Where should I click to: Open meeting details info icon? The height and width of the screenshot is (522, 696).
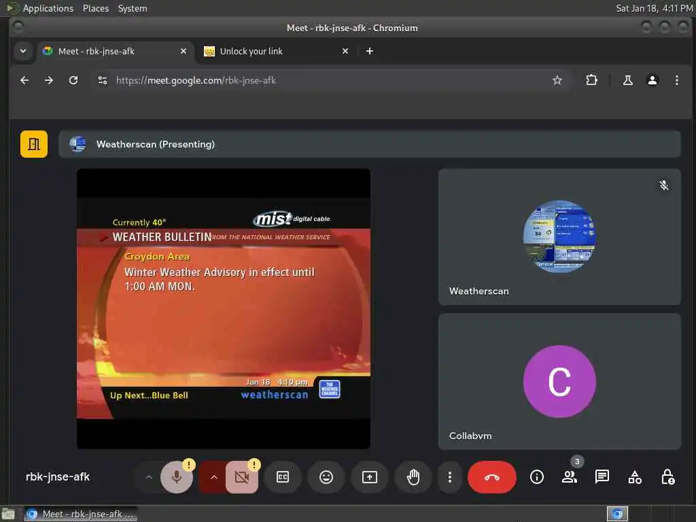coord(537,477)
